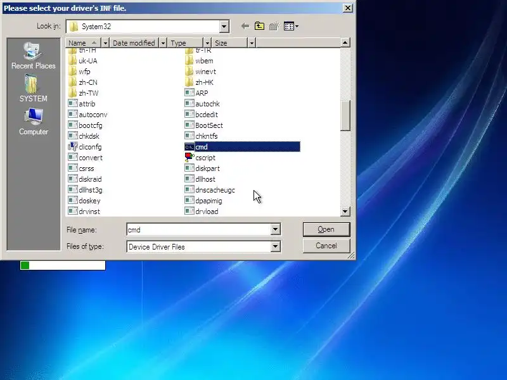
Task: Select the wbem folder icon
Action: [x=189, y=61]
